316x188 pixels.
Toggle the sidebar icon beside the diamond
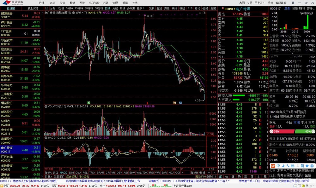tap(204, 13)
